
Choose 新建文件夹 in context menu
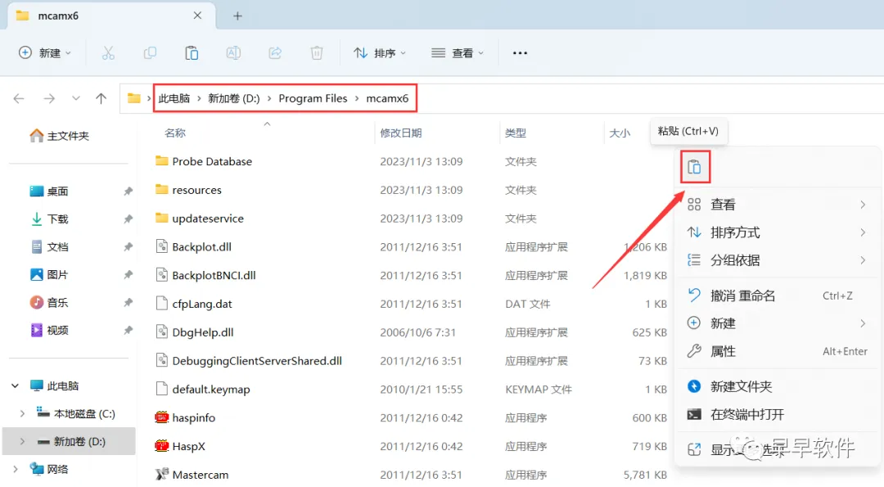[777, 386]
